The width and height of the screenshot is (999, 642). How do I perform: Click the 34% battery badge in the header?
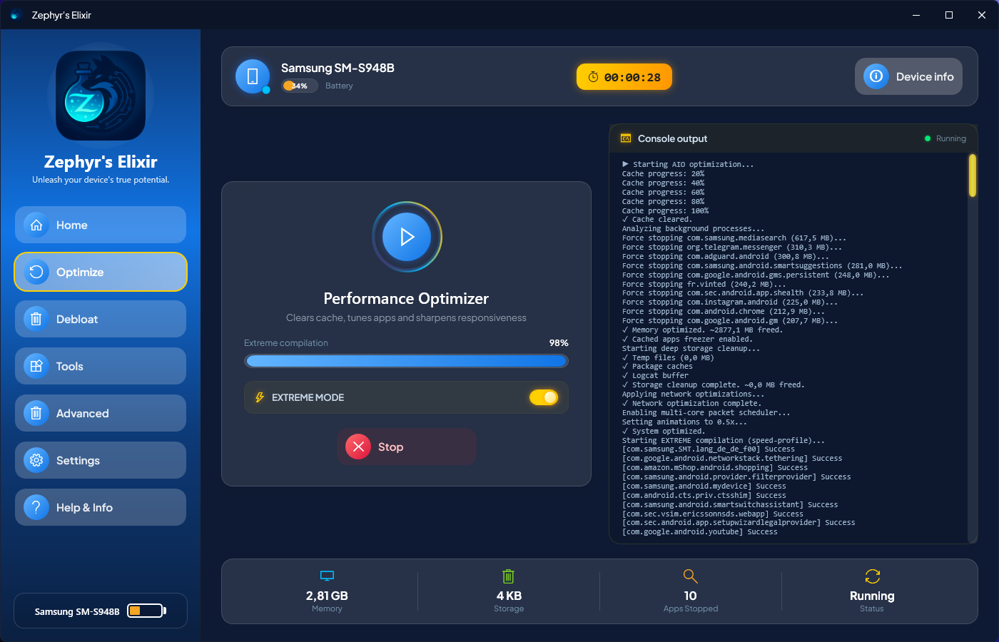300,86
